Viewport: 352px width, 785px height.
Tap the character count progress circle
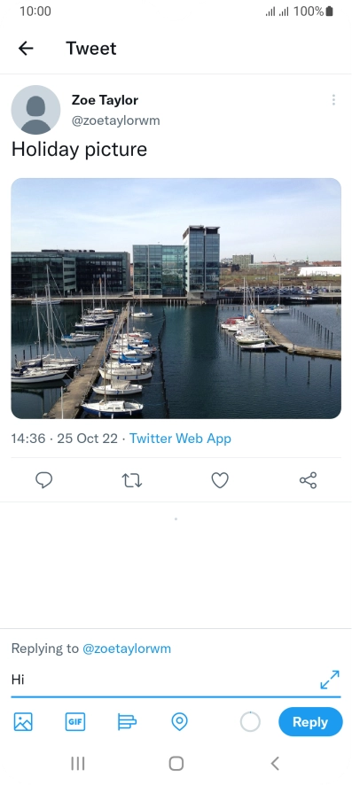pyautogui.click(x=250, y=722)
